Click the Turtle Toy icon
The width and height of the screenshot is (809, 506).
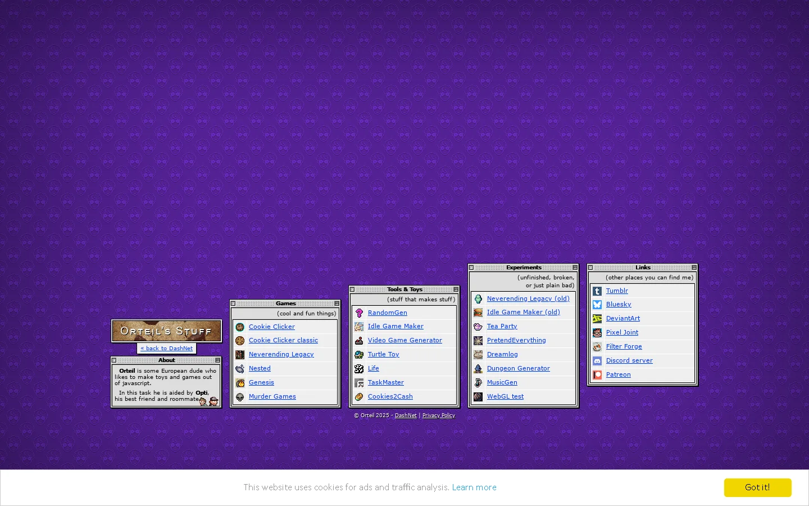tap(359, 355)
